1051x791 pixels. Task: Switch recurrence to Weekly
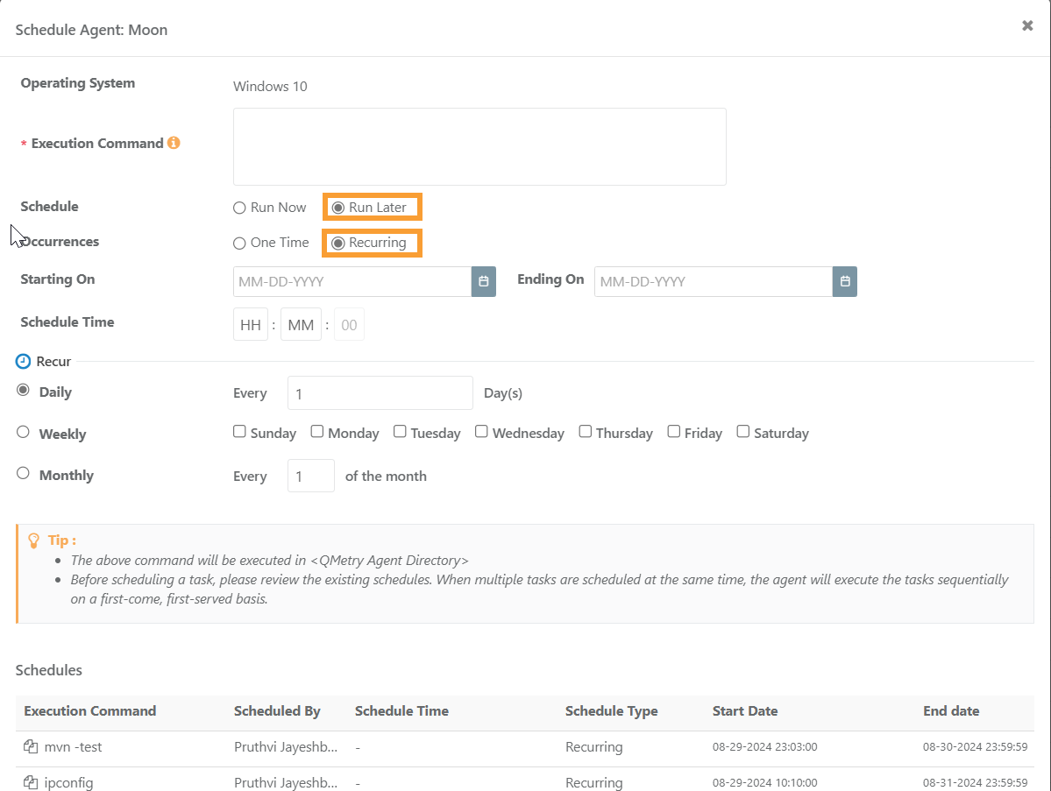22,432
